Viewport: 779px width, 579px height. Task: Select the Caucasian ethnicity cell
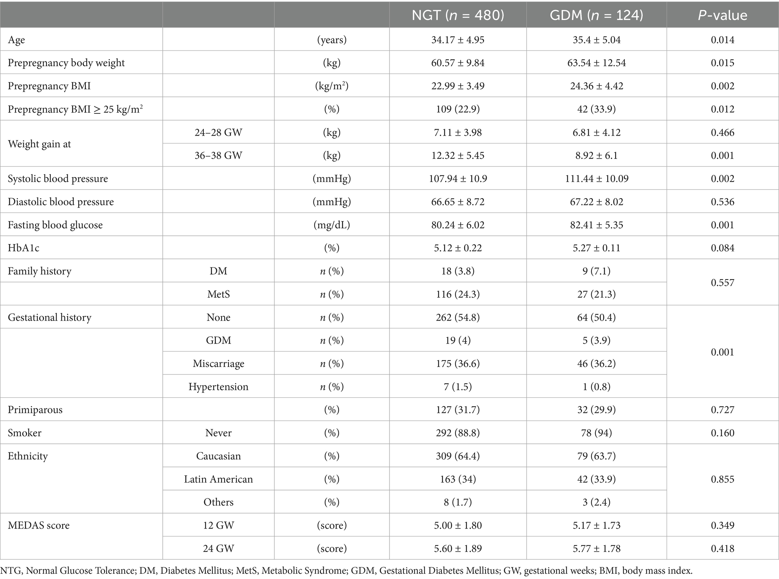218,456
